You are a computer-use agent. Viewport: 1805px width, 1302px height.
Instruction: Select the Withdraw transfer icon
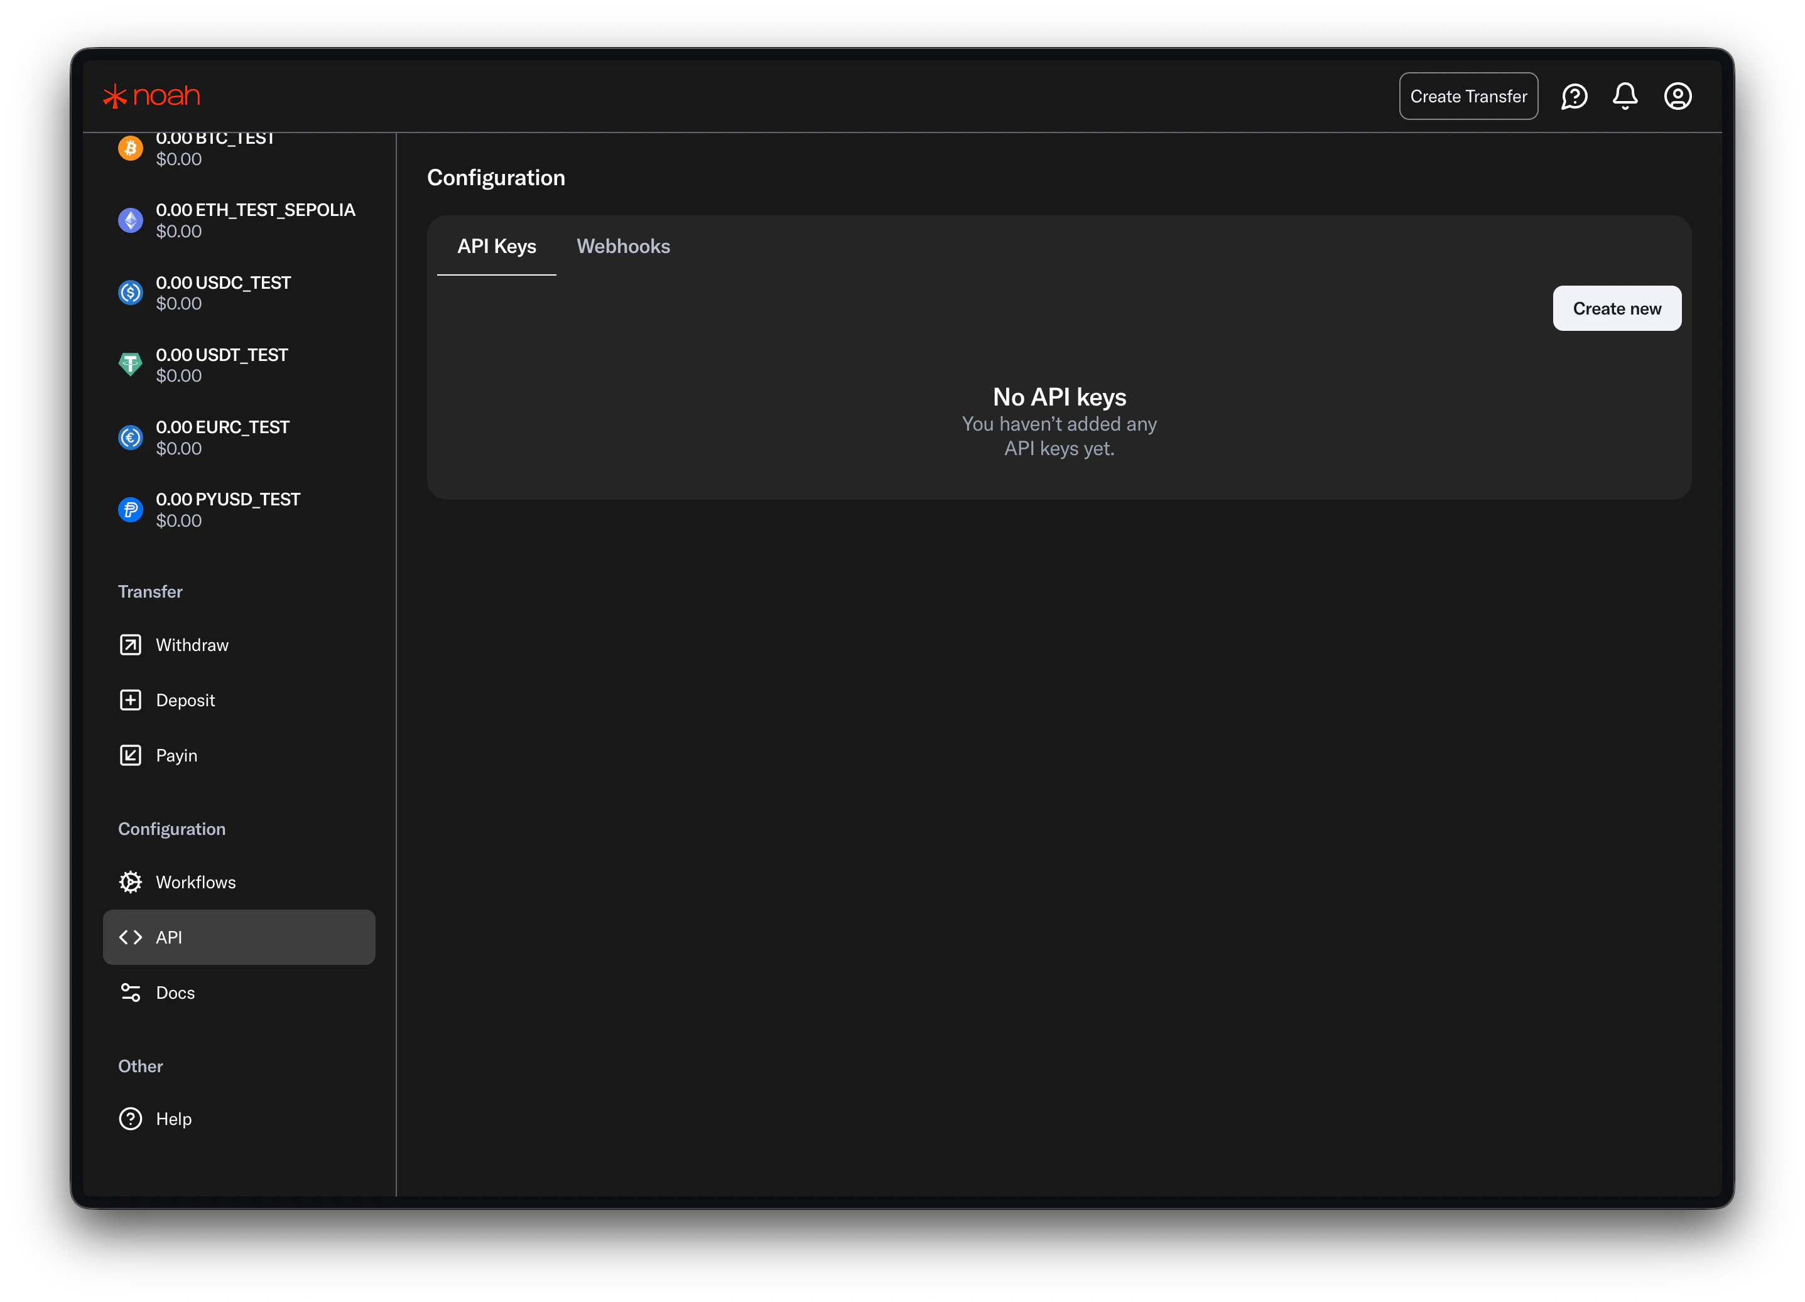tap(130, 644)
